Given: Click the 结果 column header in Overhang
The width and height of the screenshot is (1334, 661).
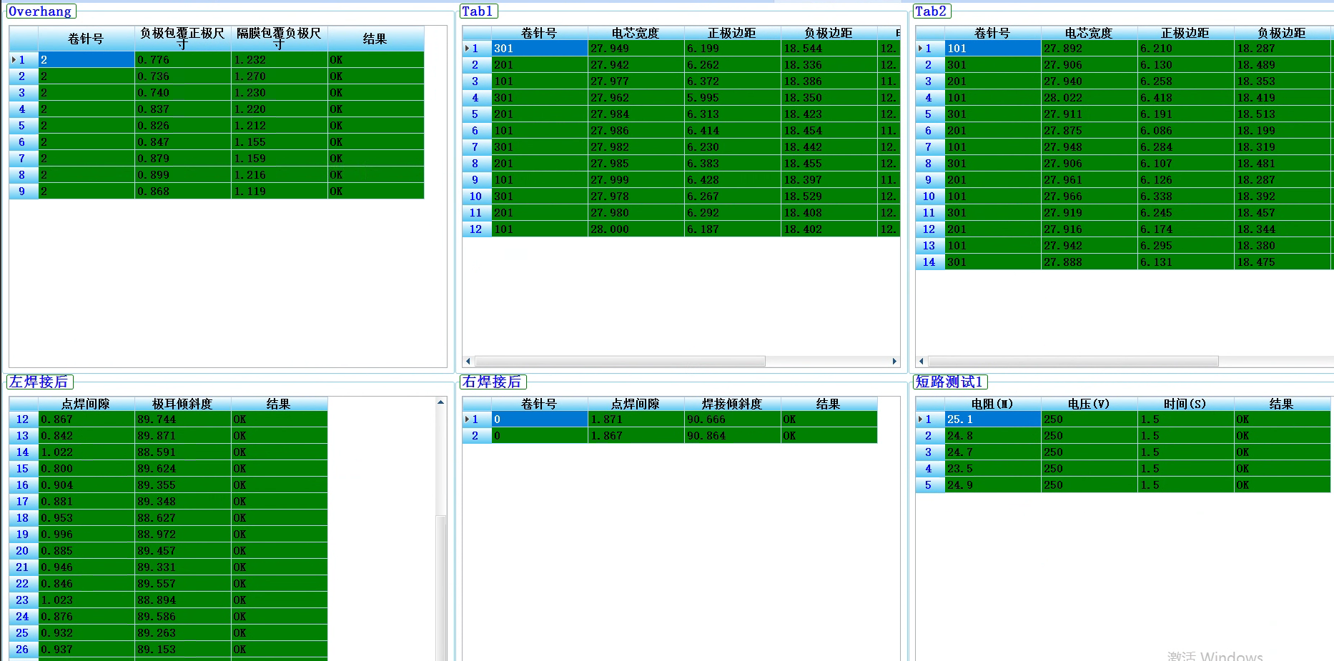Looking at the screenshot, I should (376, 39).
